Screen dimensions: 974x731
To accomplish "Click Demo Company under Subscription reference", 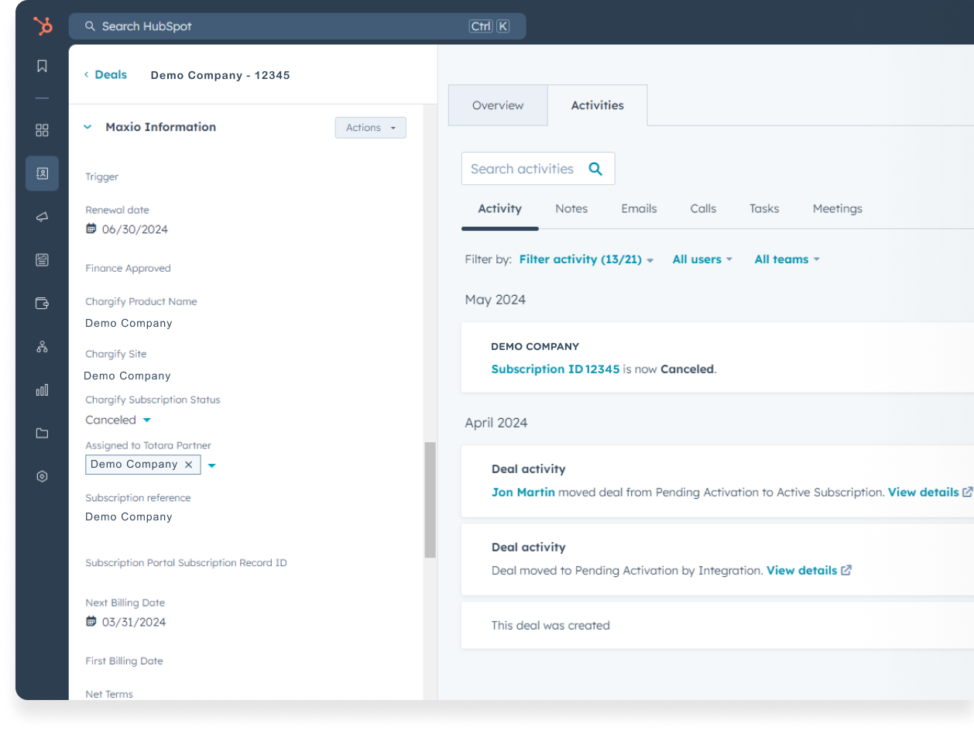I will 129,517.
